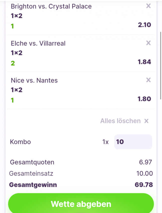162x213 pixels.
Task: Click the 1.84 odds value
Action: click(x=145, y=62)
